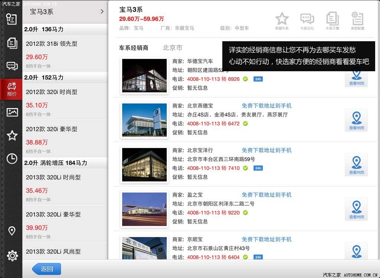
Task: Open the 北京宝泽行 dealership photo
Action: click(x=144, y=165)
